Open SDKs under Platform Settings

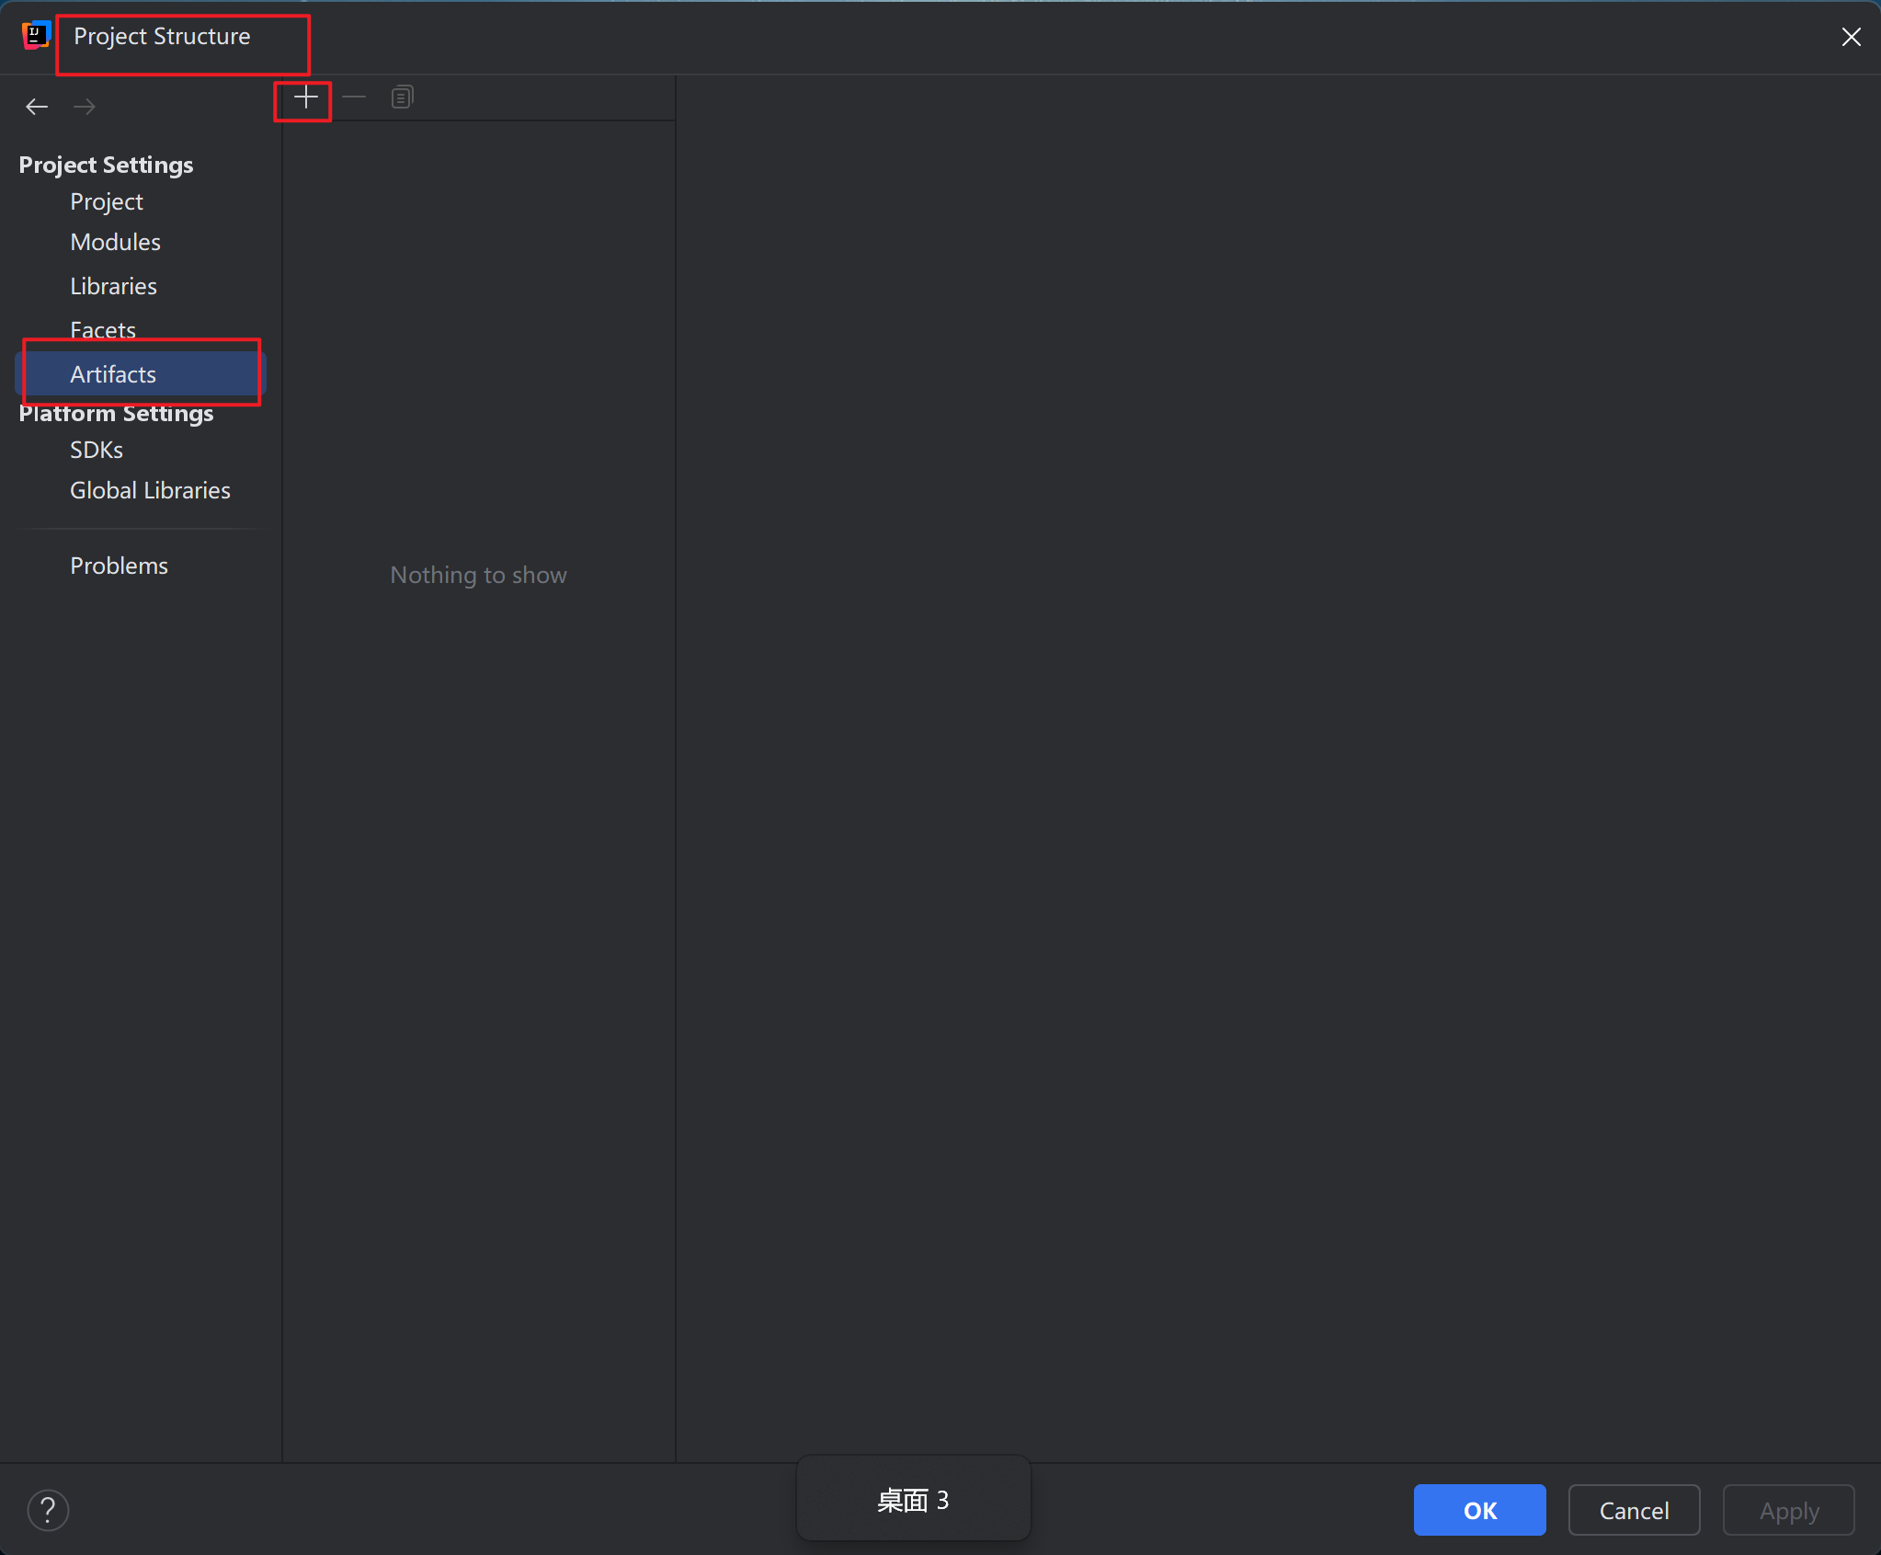97,450
